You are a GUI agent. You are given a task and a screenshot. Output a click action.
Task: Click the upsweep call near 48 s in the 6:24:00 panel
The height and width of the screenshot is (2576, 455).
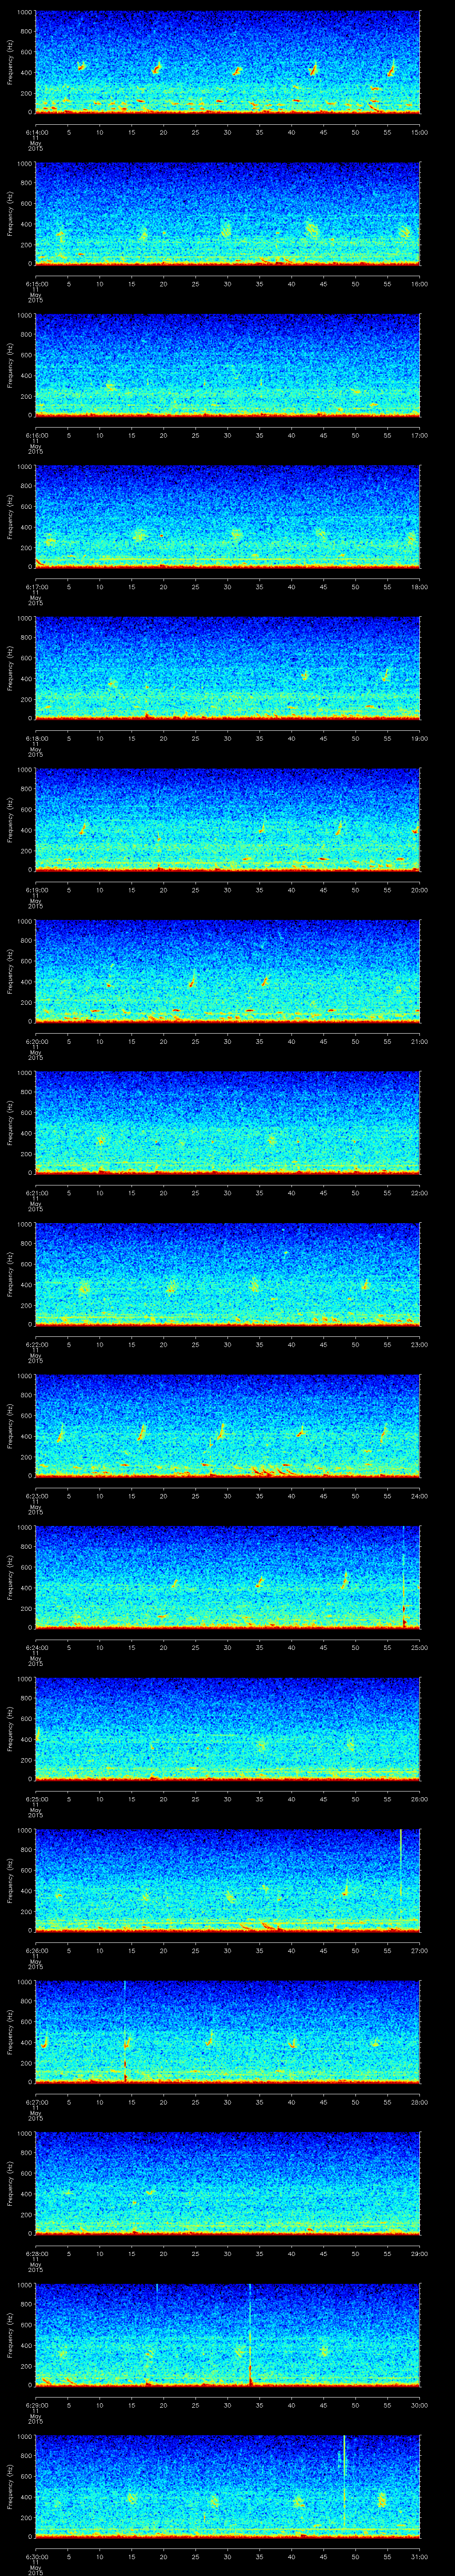(345, 1581)
